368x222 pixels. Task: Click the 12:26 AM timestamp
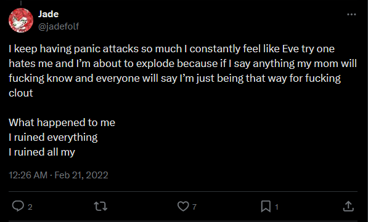coord(28,175)
